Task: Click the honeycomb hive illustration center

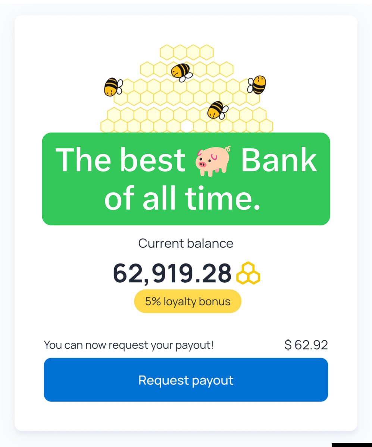Action: [187, 89]
